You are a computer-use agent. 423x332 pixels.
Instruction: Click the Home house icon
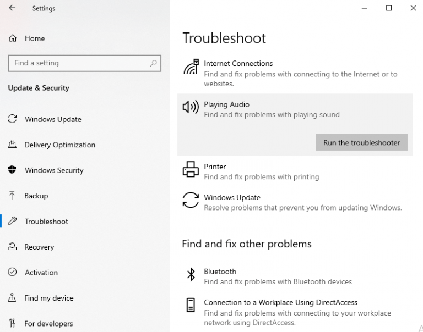pyautogui.click(x=13, y=38)
